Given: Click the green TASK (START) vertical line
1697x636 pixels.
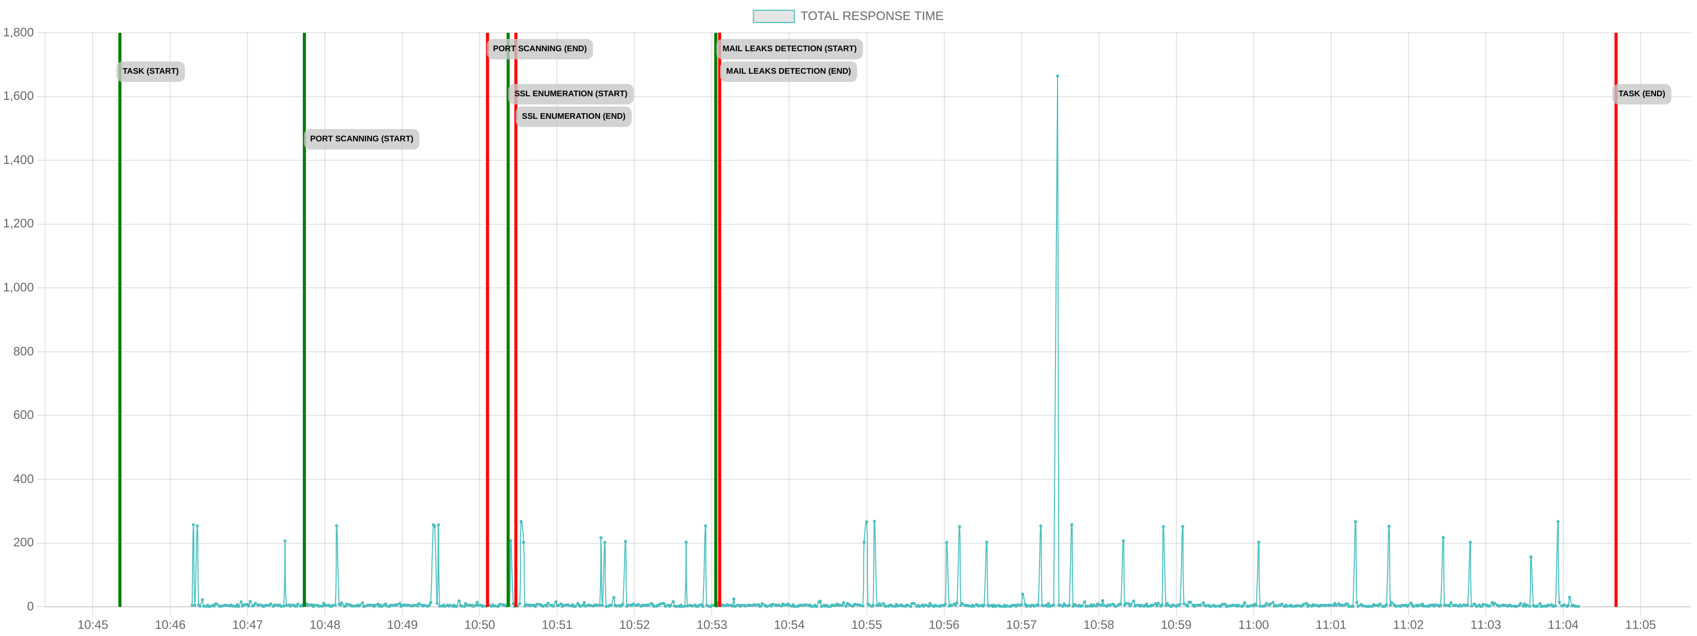Looking at the screenshot, I should click(120, 320).
